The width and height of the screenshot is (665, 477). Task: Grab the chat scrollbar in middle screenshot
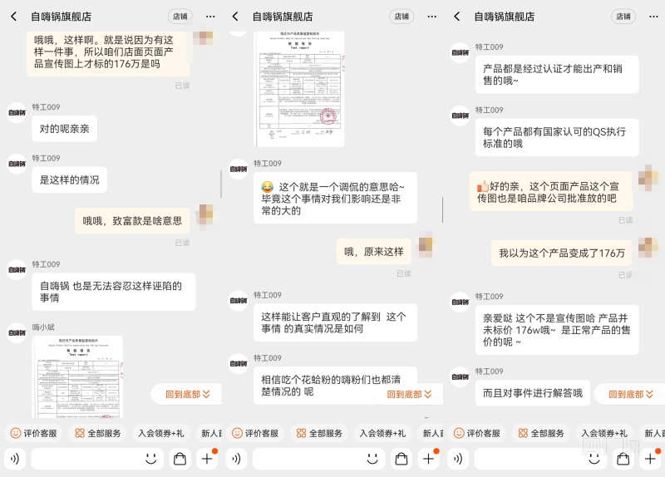442,209
